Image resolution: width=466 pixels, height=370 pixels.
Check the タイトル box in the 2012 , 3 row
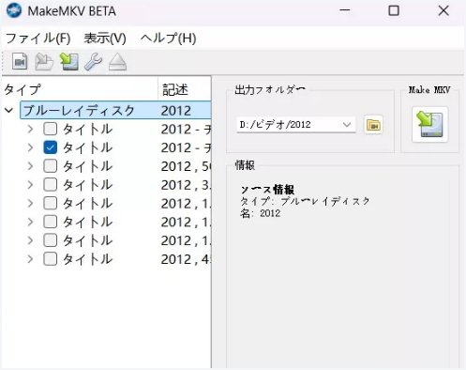(x=51, y=185)
